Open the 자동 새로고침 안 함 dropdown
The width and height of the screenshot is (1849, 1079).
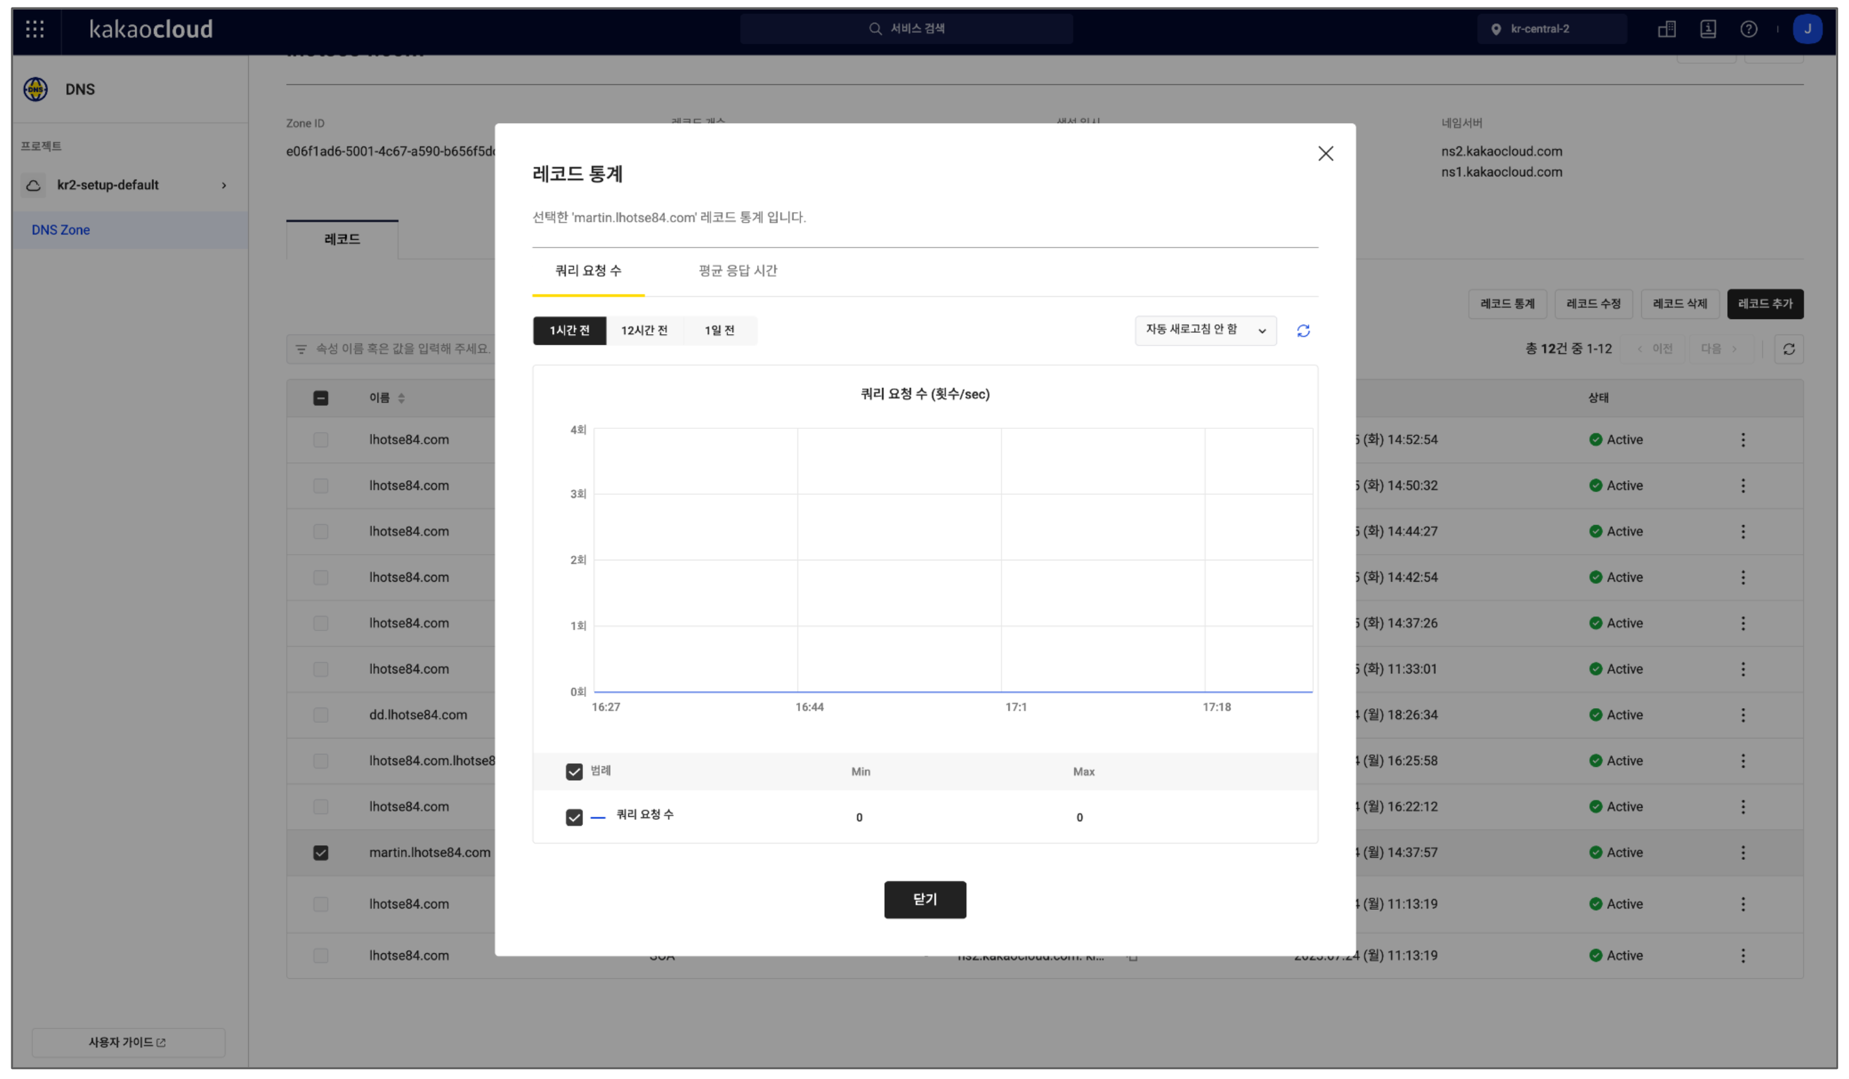pos(1205,330)
